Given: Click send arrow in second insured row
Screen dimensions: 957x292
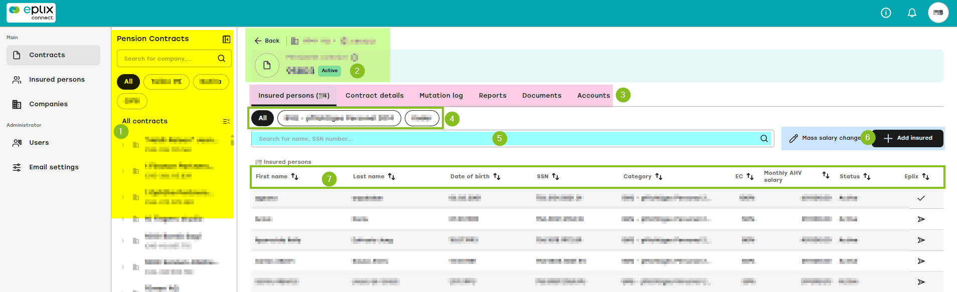Looking at the screenshot, I should (x=921, y=219).
